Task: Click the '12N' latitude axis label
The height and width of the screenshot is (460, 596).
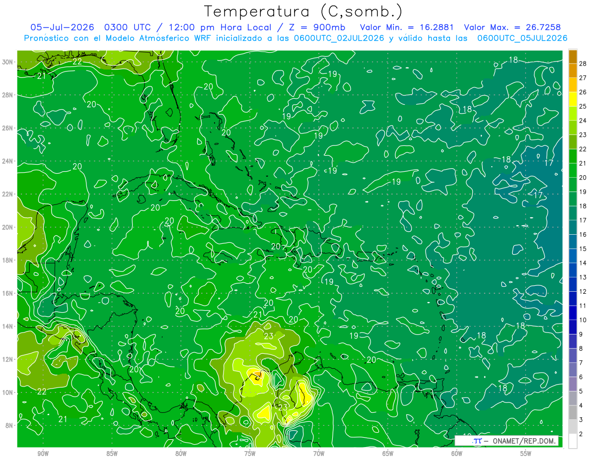Action: [8, 359]
